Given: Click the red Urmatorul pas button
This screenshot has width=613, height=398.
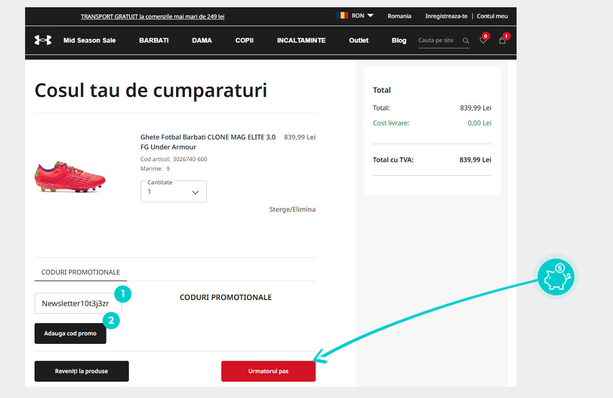Looking at the screenshot, I should (268, 371).
